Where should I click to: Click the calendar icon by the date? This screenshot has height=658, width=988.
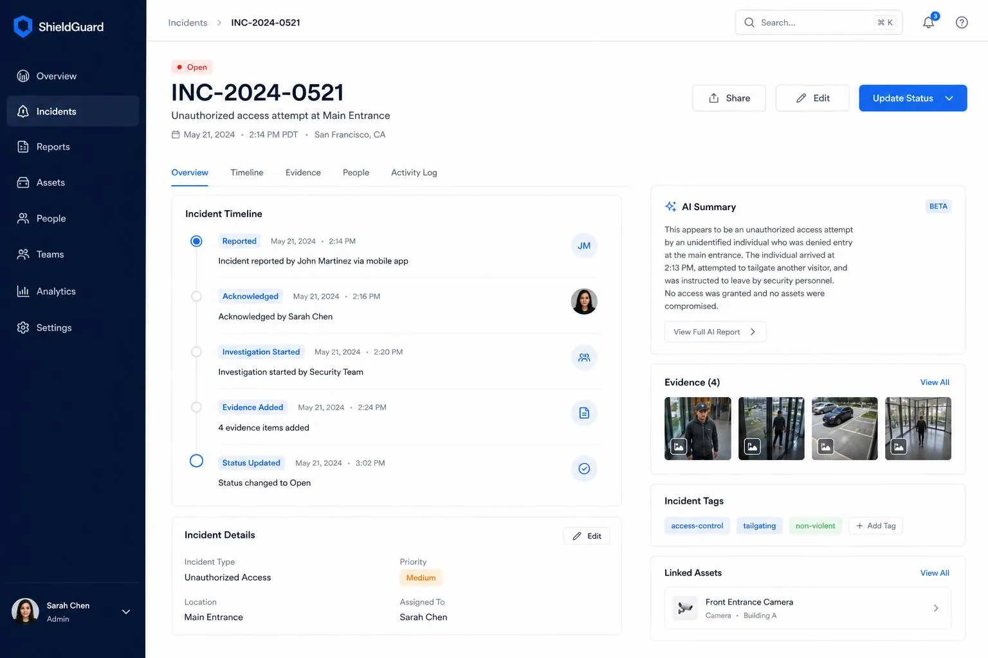coord(176,134)
